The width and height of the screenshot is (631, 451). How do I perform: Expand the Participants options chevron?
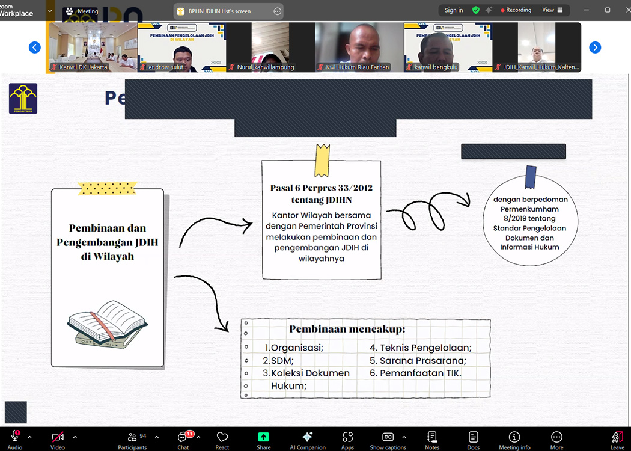[157, 437]
